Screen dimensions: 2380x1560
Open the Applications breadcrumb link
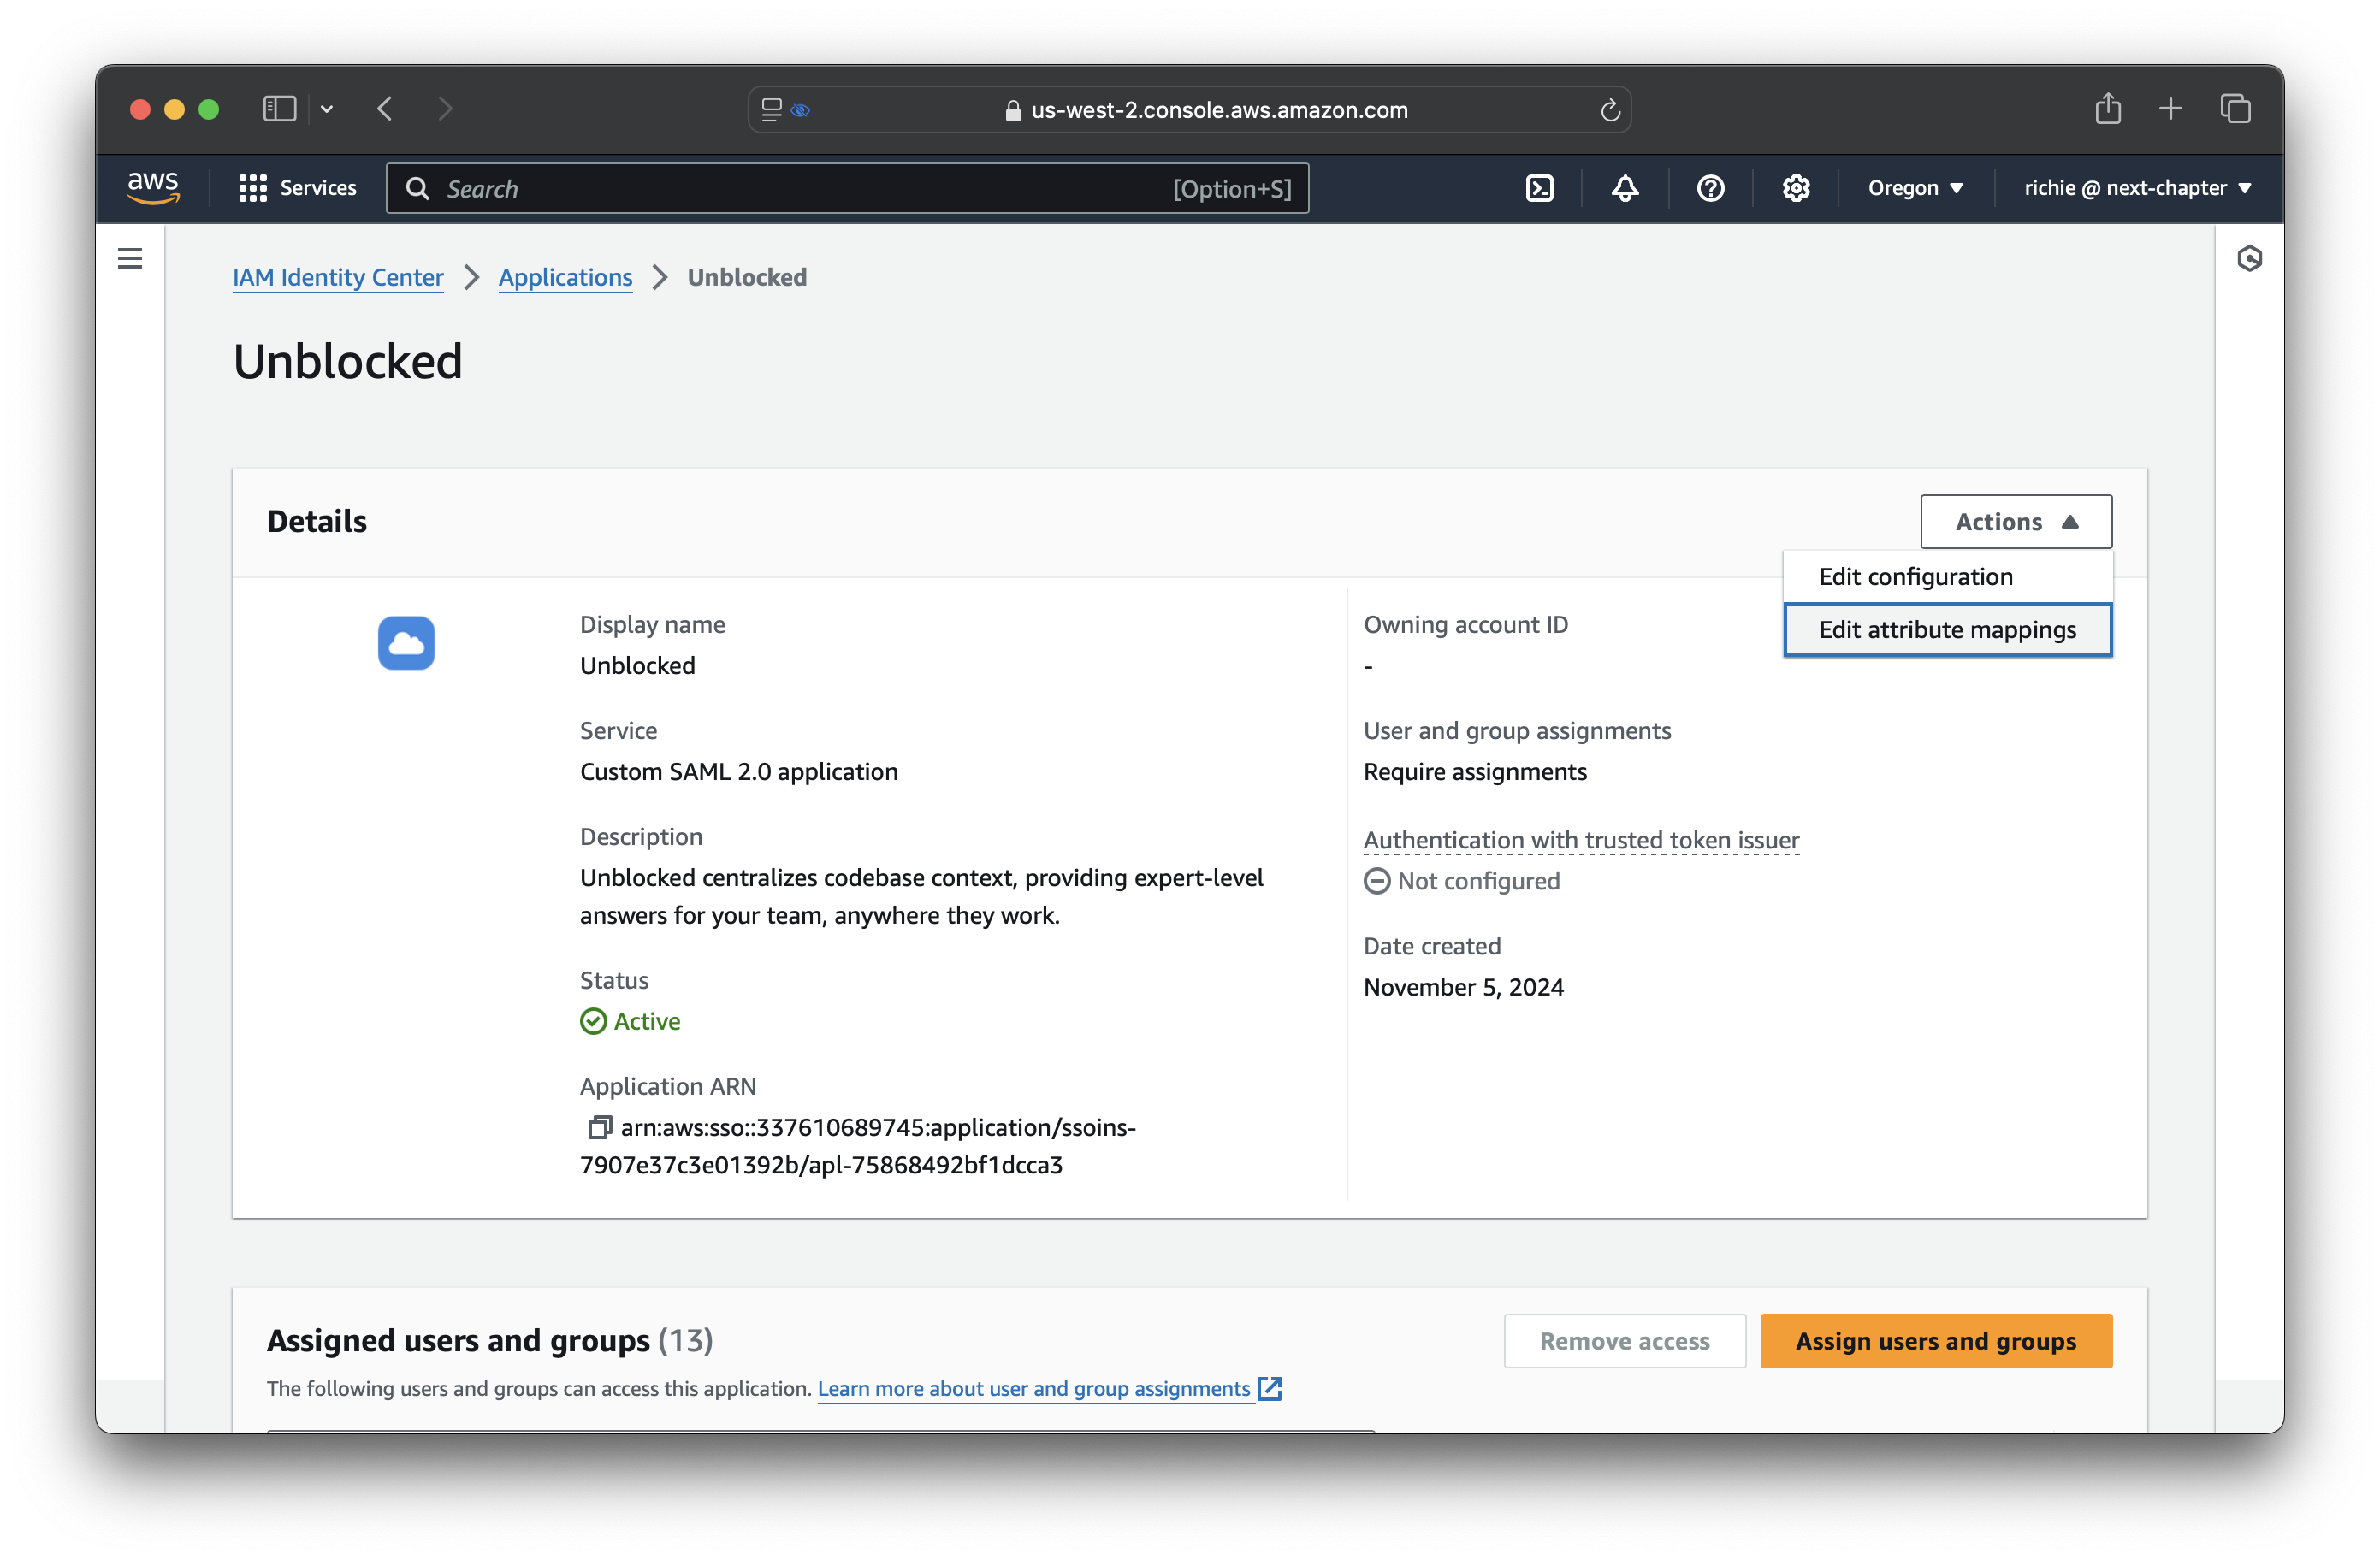click(565, 277)
